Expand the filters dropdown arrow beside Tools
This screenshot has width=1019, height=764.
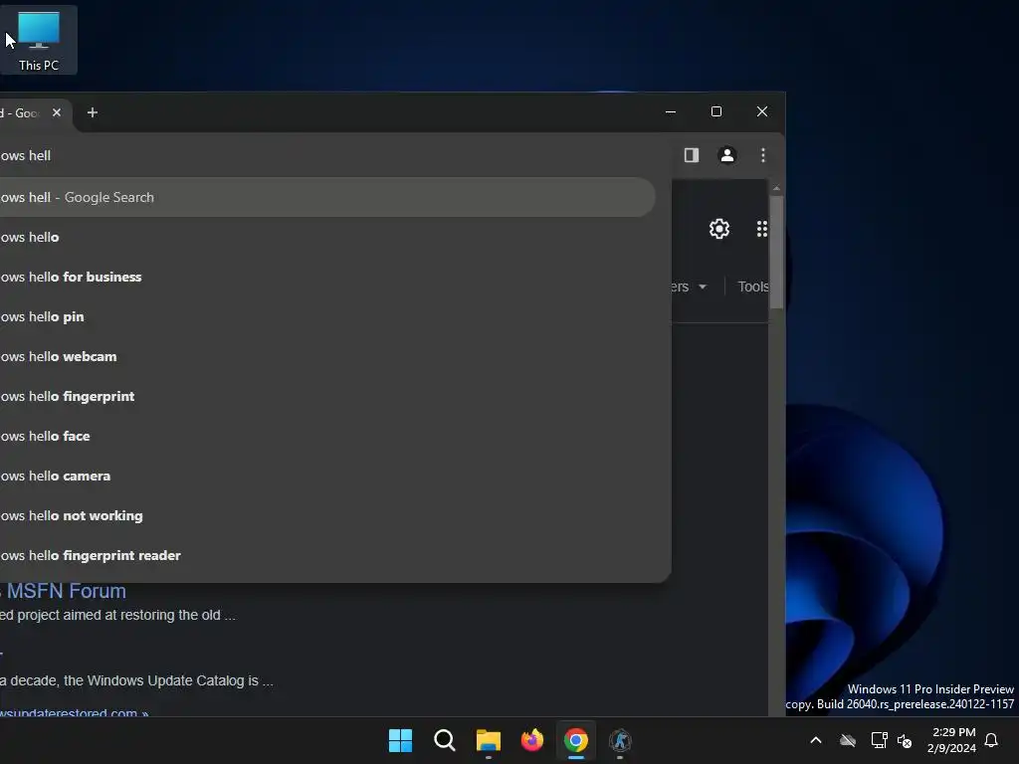(703, 286)
